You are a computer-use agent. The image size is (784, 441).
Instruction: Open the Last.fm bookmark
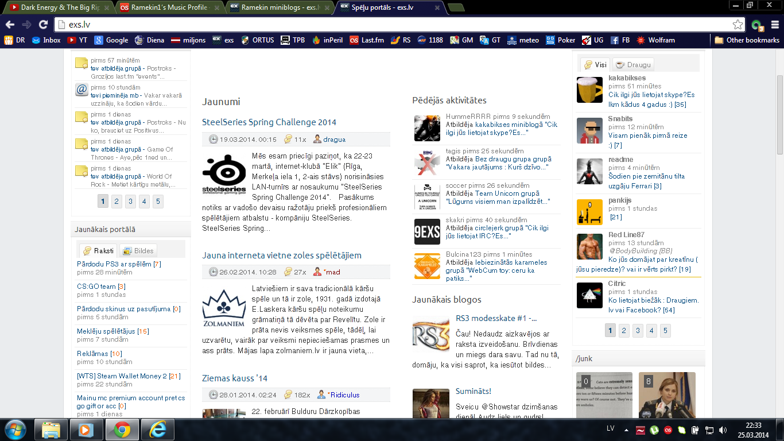pyautogui.click(x=367, y=40)
